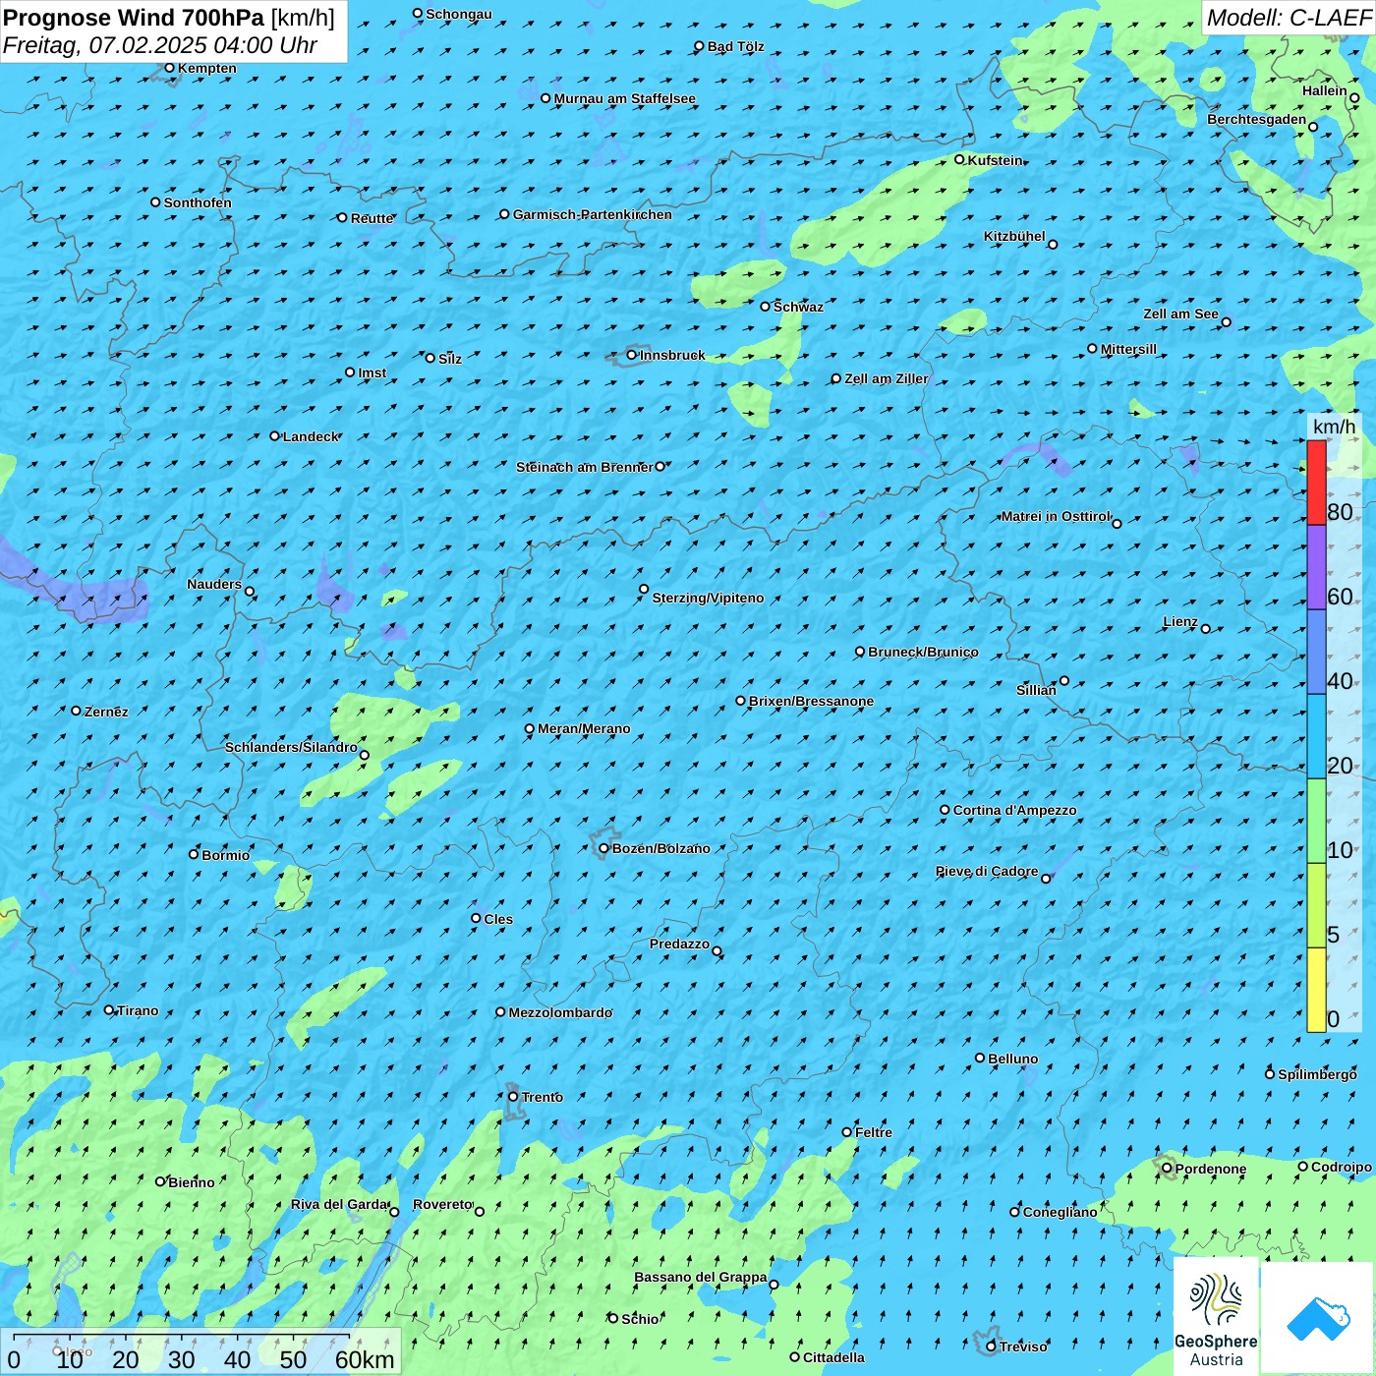This screenshot has height=1376, width=1376.
Task: Click the Pieve di Cadore label
Action: (x=987, y=871)
